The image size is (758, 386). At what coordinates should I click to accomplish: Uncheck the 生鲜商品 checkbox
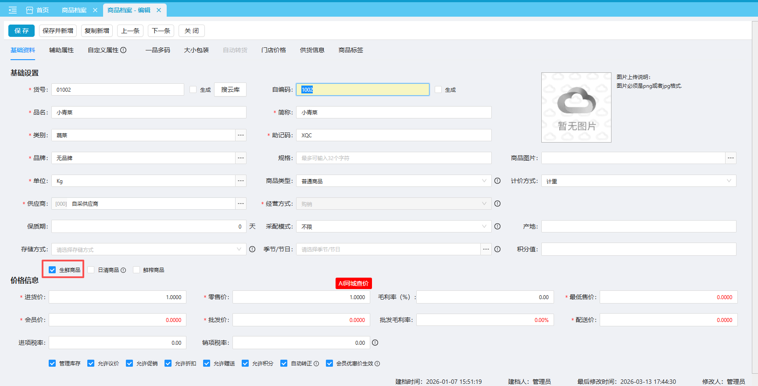[53, 270]
